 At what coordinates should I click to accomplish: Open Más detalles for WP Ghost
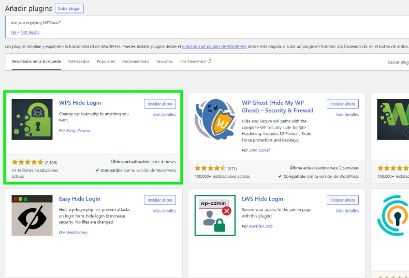pos(347,115)
